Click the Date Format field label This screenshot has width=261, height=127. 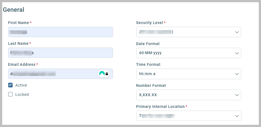click(x=148, y=44)
